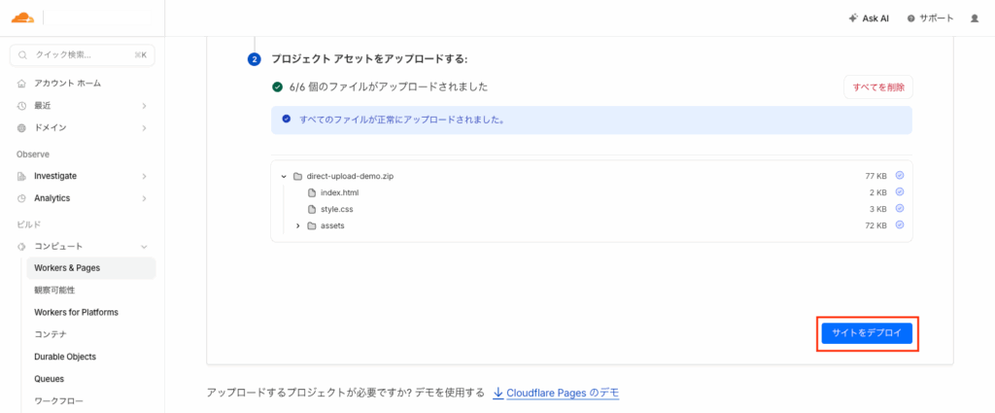Click the assets folder icon
The width and height of the screenshot is (995, 413).
coord(312,225)
